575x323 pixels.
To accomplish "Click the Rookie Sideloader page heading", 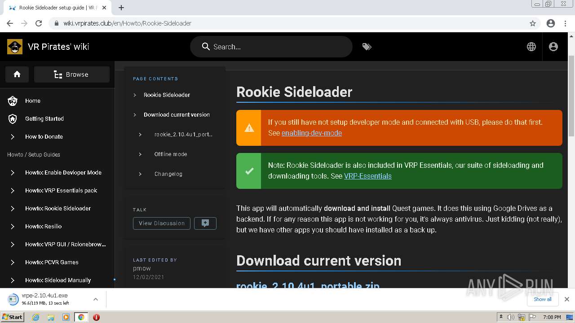I will click(x=294, y=92).
